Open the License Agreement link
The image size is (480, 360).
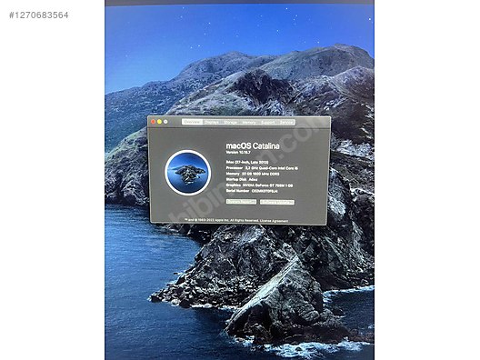click(x=274, y=221)
